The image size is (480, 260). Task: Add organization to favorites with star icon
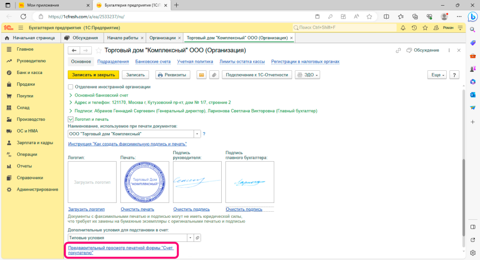[x=98, y=51]
